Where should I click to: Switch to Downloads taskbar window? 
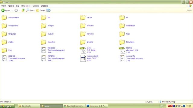click(x=29, y=106)
